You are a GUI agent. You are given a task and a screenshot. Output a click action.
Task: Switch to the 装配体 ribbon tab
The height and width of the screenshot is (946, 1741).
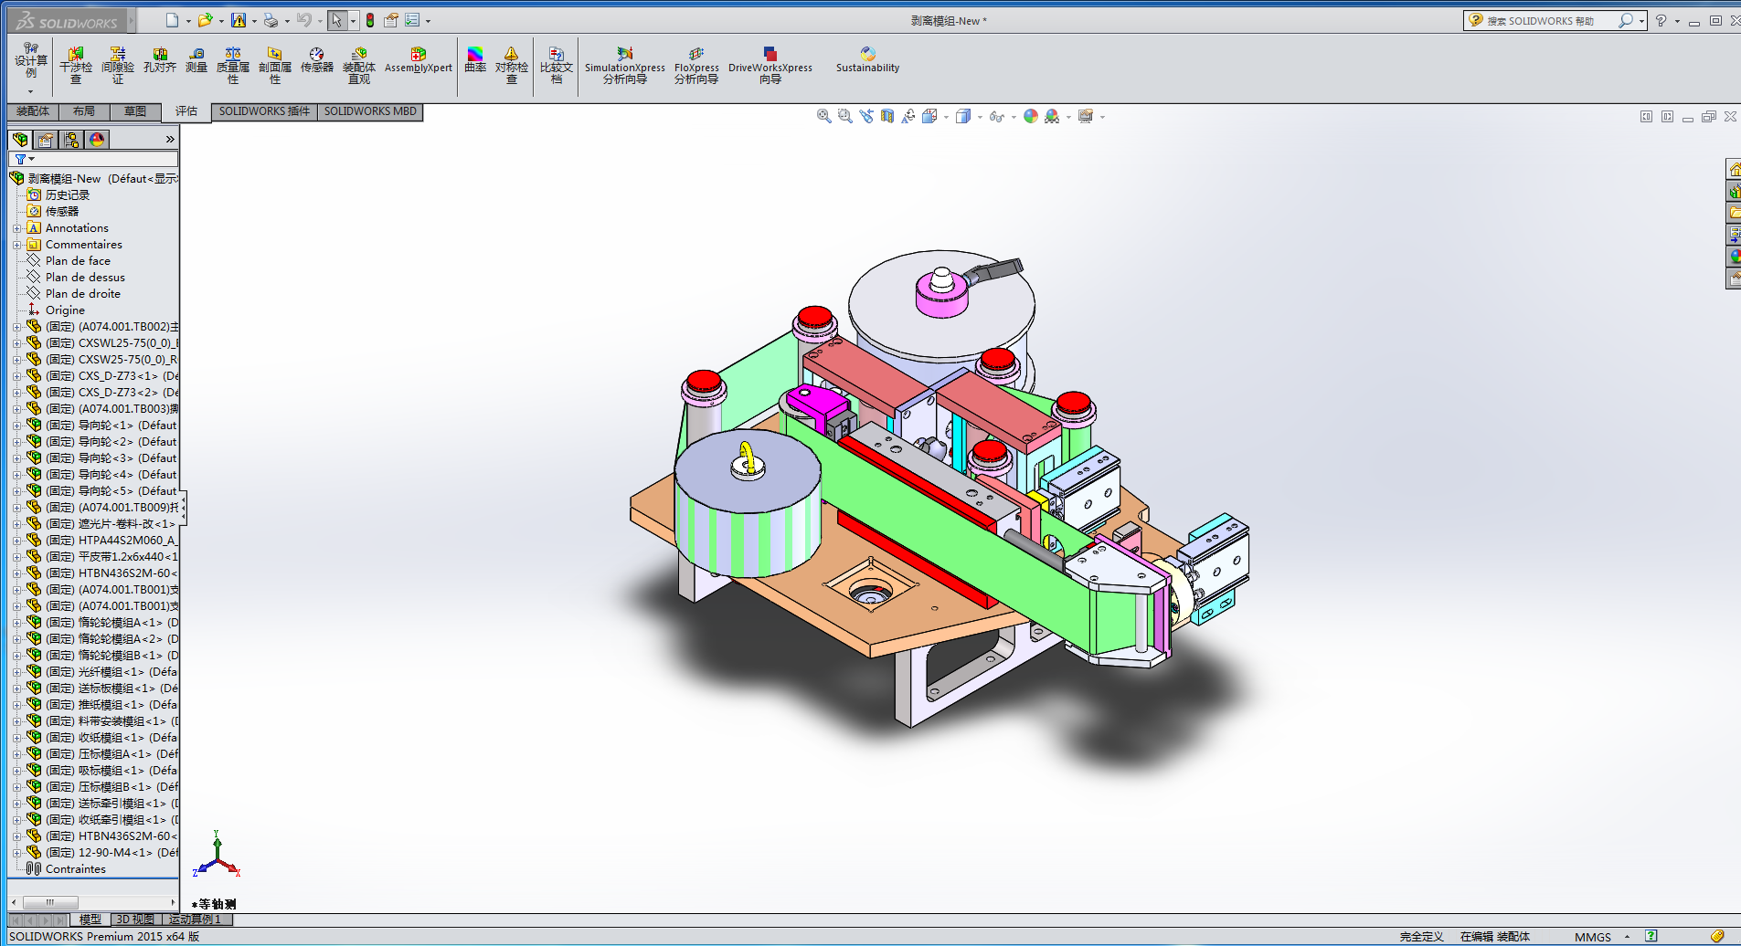(x=33, y=111)
